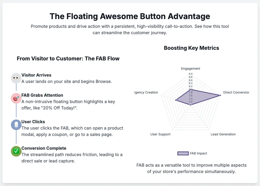260x186 pixels.
Task: Select the Direct Conversion data point on radar
Action: pos(220,95)
